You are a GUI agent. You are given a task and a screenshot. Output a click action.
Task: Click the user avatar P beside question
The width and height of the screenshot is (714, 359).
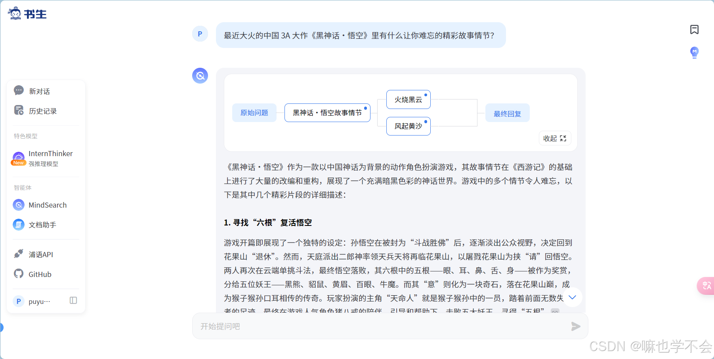click(x=200, y=34)
